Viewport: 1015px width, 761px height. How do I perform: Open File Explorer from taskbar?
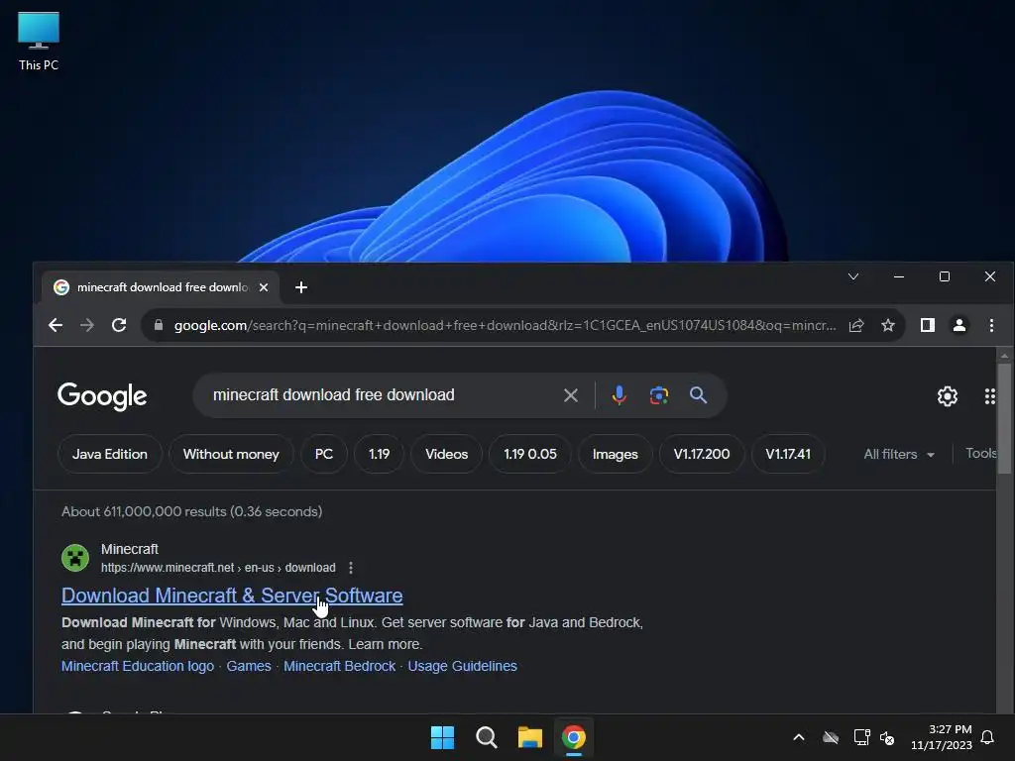pos(530,737)
